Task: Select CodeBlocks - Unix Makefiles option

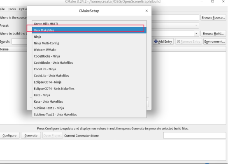Action: click(x=89, y=63)
